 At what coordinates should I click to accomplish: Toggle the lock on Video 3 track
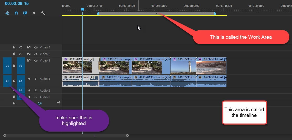point(14,47)
